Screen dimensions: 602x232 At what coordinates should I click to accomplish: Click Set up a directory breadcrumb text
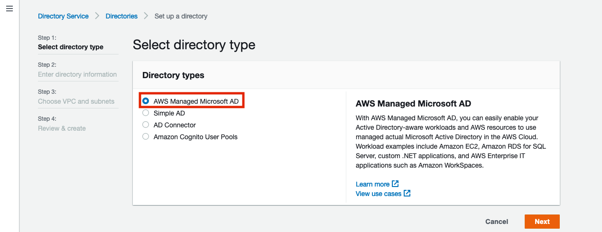(x=181, y=16)
